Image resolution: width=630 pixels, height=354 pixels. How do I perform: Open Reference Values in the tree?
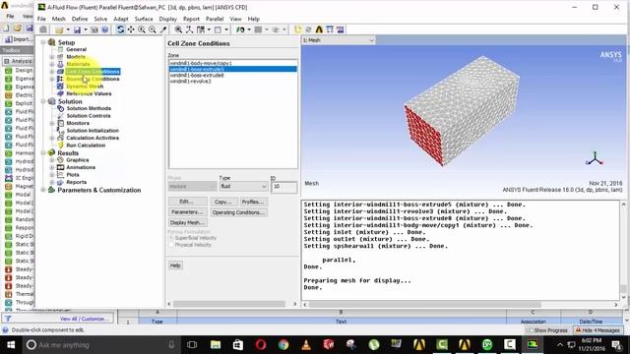click(x=89, y=93)
